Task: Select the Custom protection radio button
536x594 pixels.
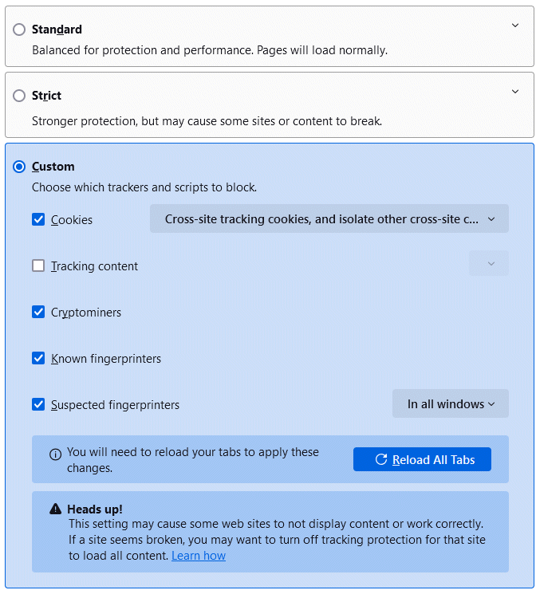Action: (19, 167)
